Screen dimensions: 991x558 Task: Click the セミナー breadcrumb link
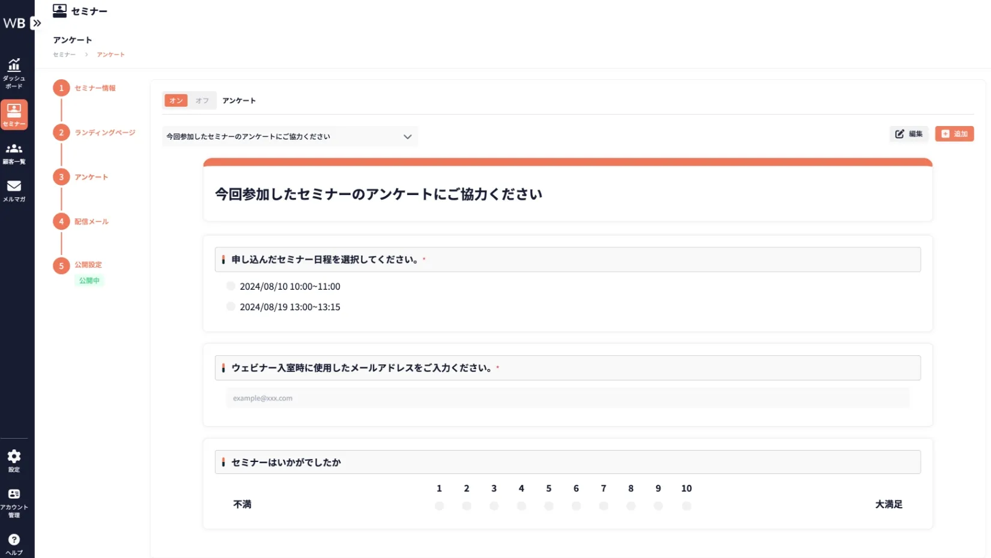[64, 55]
